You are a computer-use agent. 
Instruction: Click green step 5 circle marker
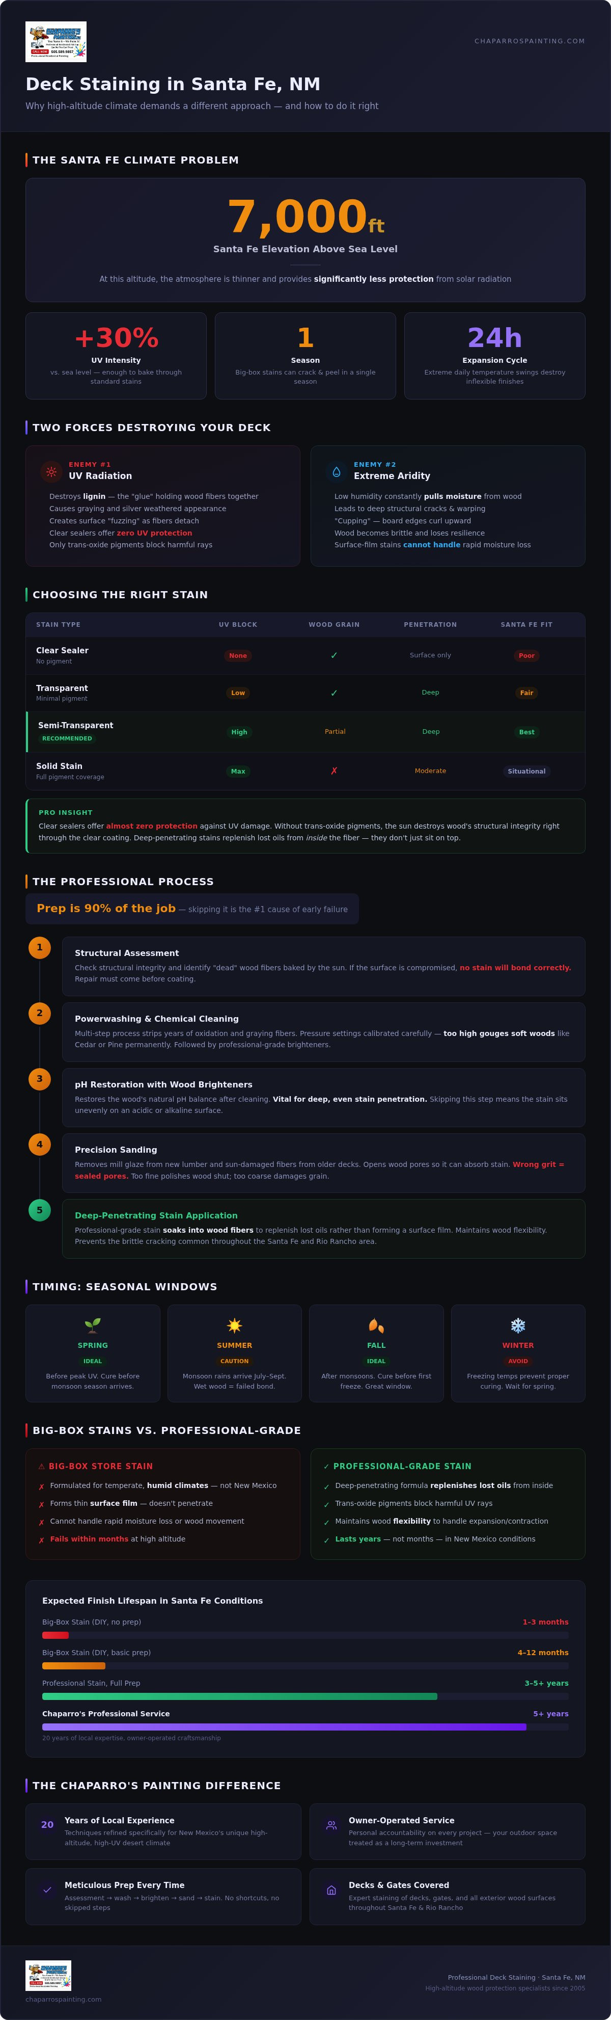(x=40, y=1210)
